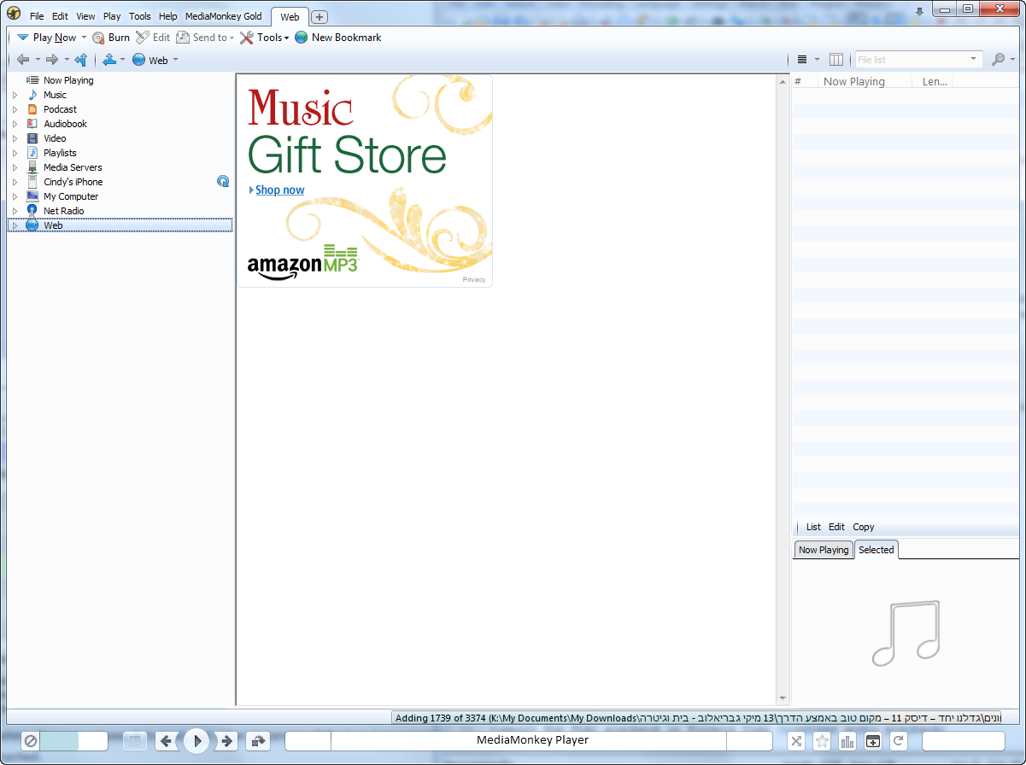1026x765 pixels.
Task: Click the auto-DJ curved arrow icon in player
Action: pyautogui.click(x=258, y=741)
